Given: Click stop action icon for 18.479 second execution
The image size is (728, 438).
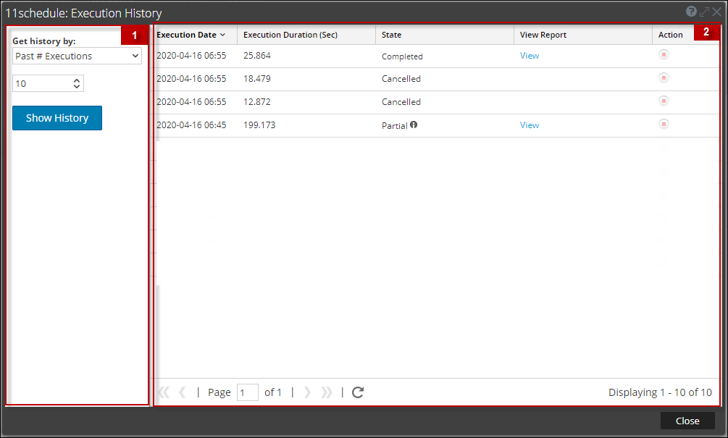Looking at the screenshot, I should (x=664, y=78).
